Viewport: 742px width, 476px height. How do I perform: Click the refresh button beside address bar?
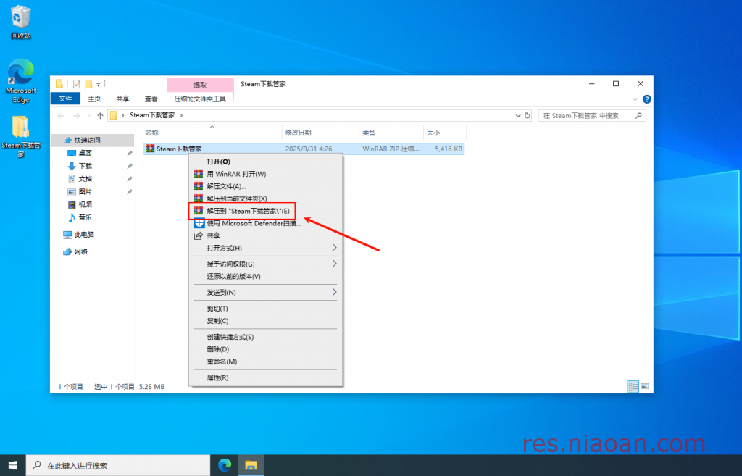pos(528,115)
